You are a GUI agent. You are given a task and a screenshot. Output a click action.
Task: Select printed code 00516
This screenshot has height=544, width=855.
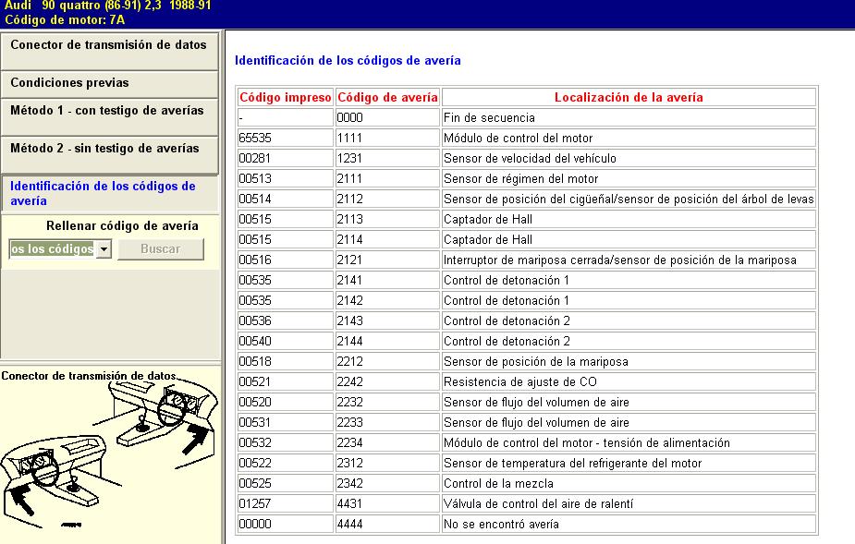tap(286, 260)
